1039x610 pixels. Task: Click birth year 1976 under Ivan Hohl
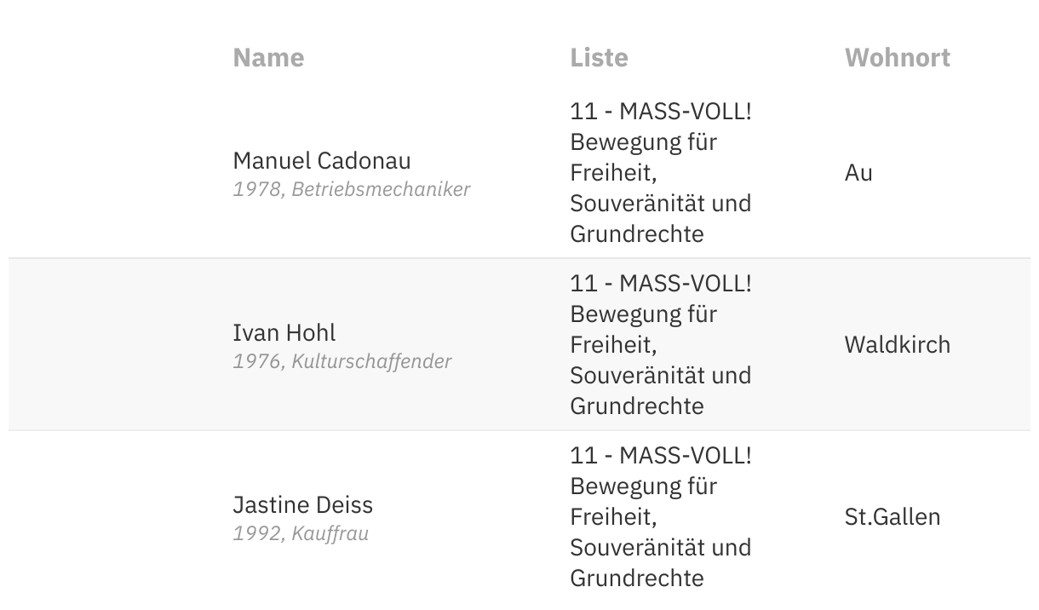pos(256,361)
